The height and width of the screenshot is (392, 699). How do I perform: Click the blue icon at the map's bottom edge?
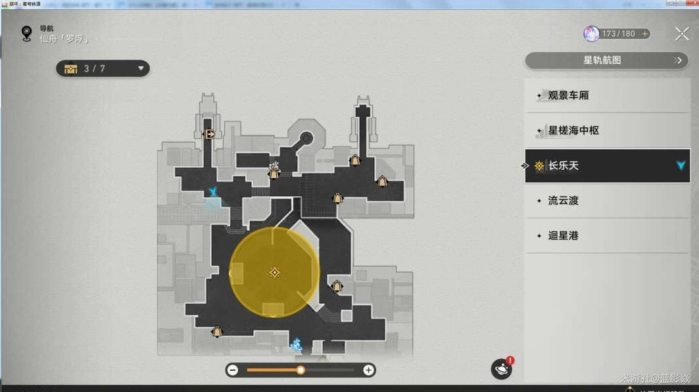[x=297, y=344]
